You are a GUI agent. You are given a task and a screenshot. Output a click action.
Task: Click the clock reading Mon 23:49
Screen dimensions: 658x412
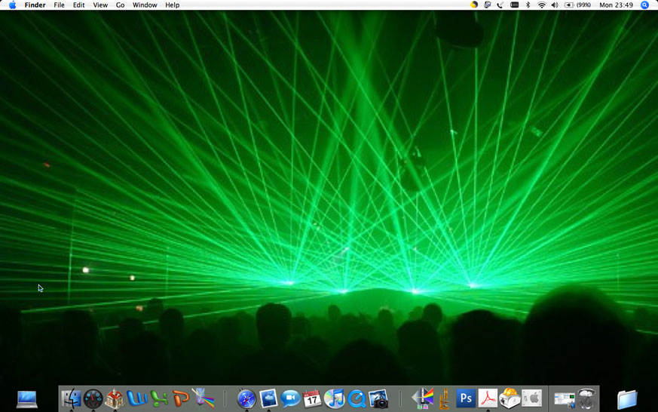coord(616,5)
